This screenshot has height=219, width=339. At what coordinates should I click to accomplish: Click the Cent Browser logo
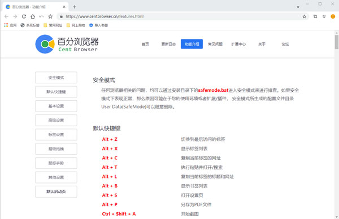click(x=67, y=44)
